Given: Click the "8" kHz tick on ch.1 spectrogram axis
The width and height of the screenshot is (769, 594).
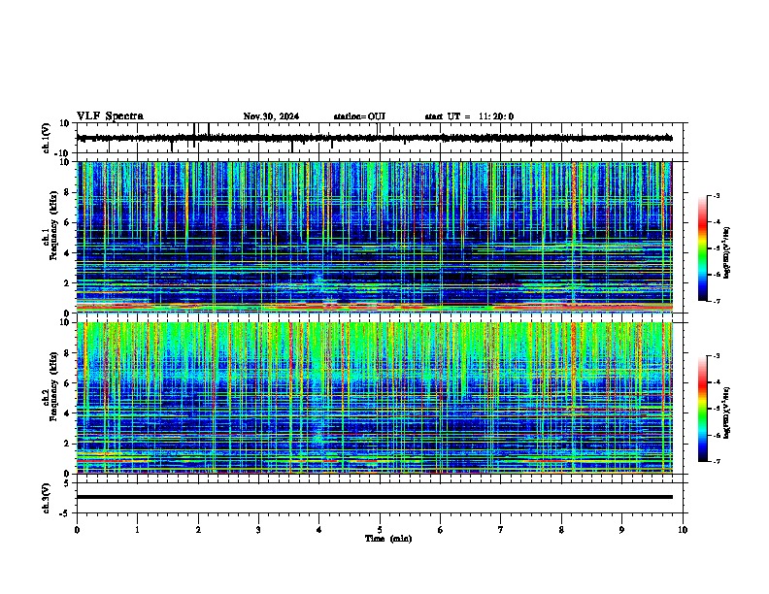Looking at the screenshot, I should tap(68, 192).
